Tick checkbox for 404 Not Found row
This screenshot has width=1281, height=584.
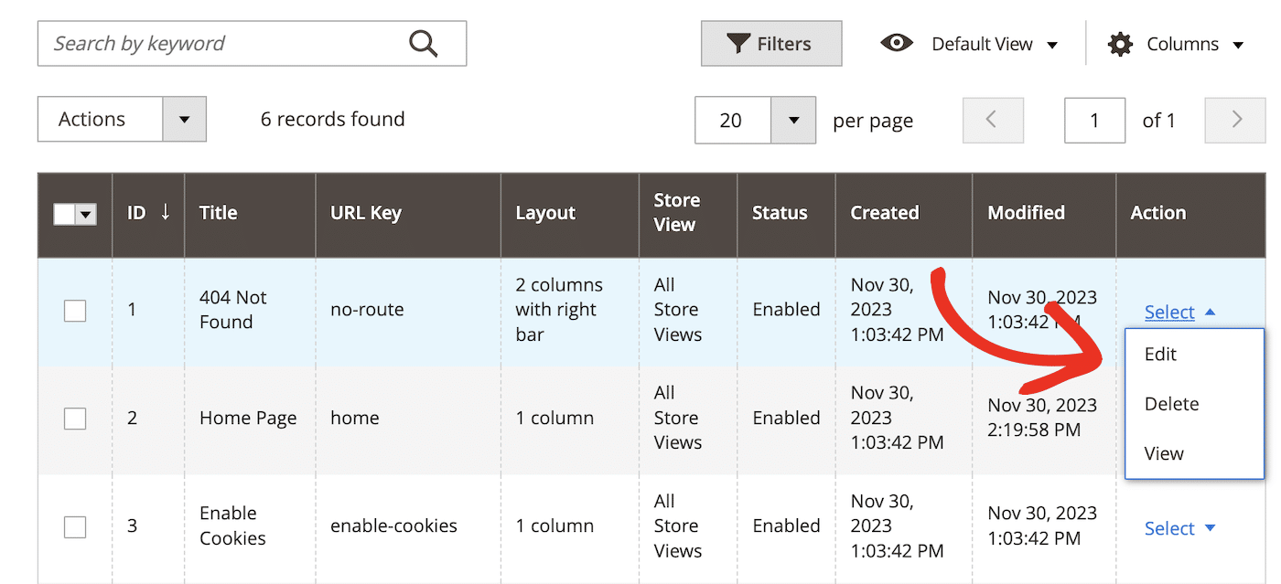tap(75, 311)
